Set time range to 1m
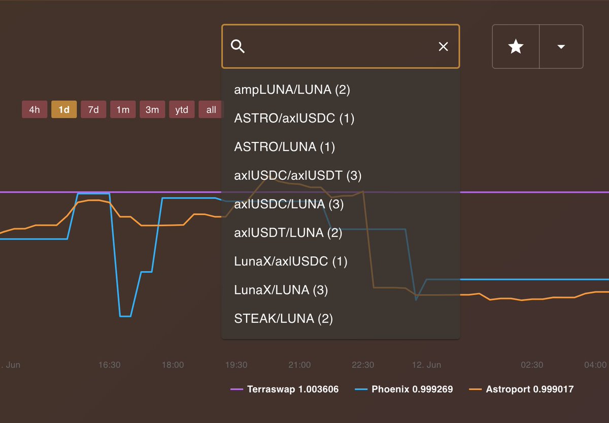The width and height of the screenshot is (609, 423). click(x=123, y=110)
